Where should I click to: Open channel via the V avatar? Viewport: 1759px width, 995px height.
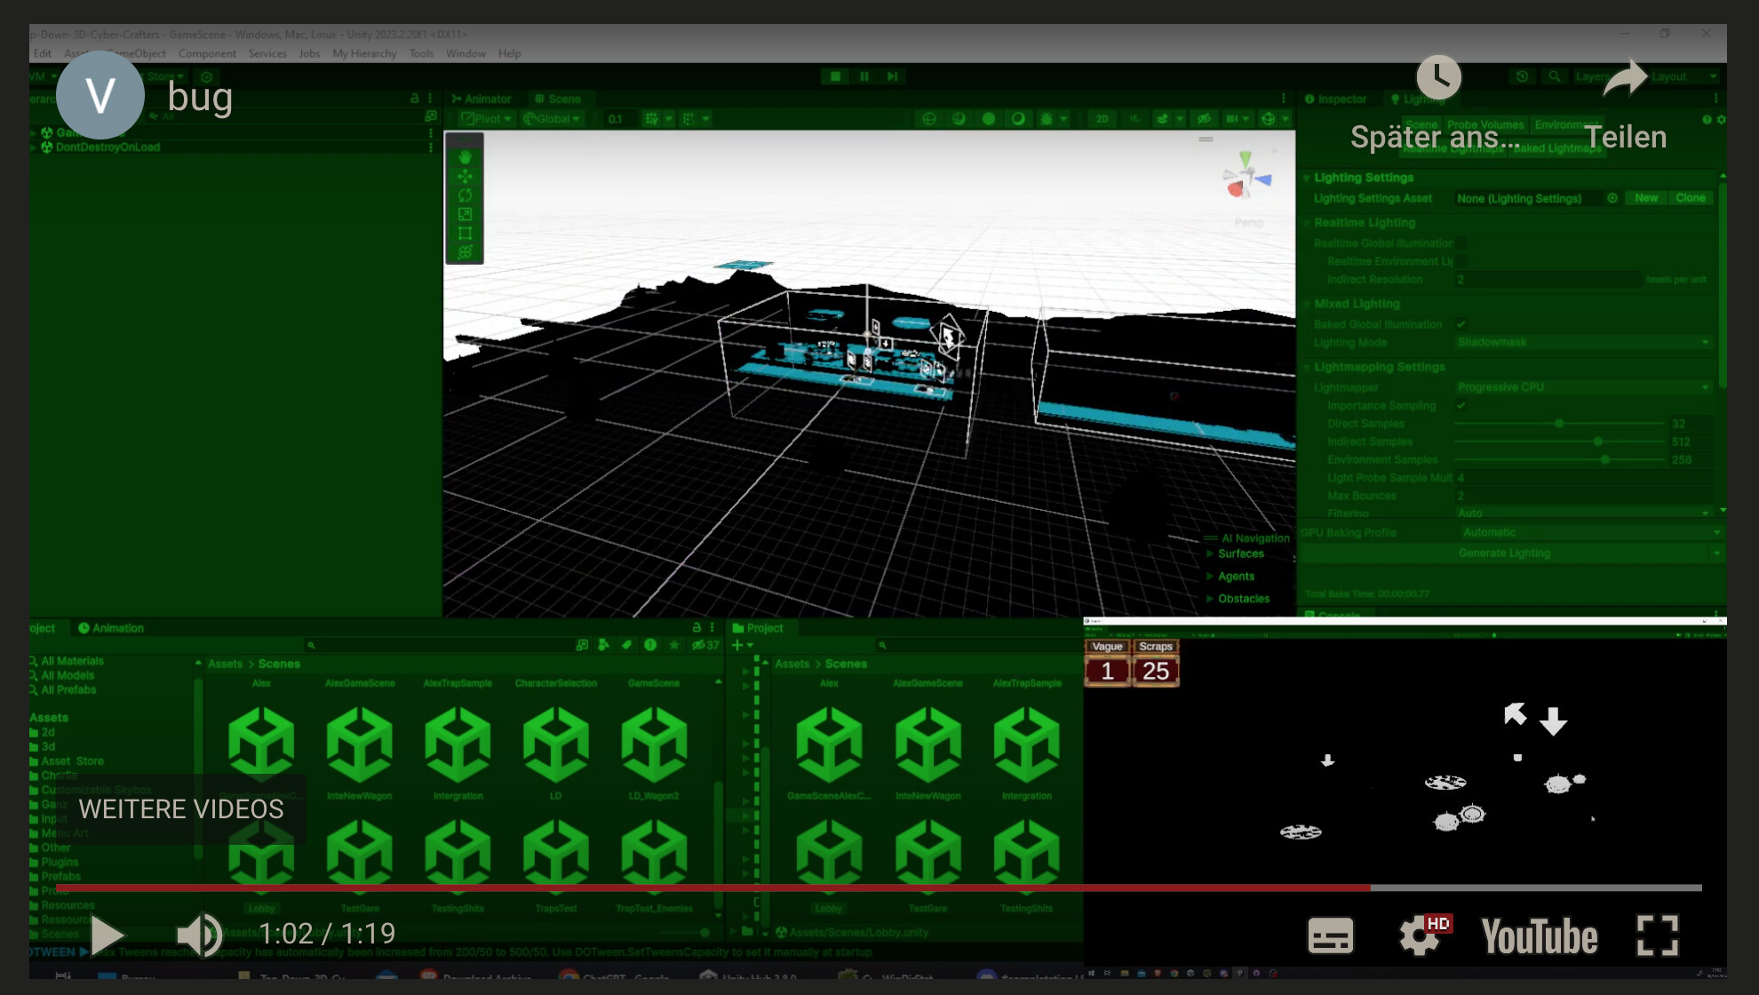(100, 95)
